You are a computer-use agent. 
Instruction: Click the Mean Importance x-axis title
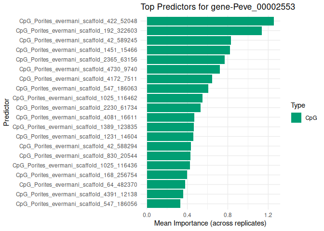[210, 223]
